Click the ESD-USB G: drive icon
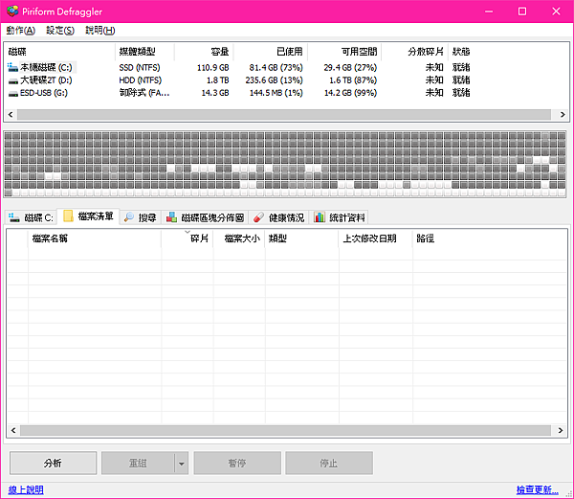The image size is (574, 499). 13,94
